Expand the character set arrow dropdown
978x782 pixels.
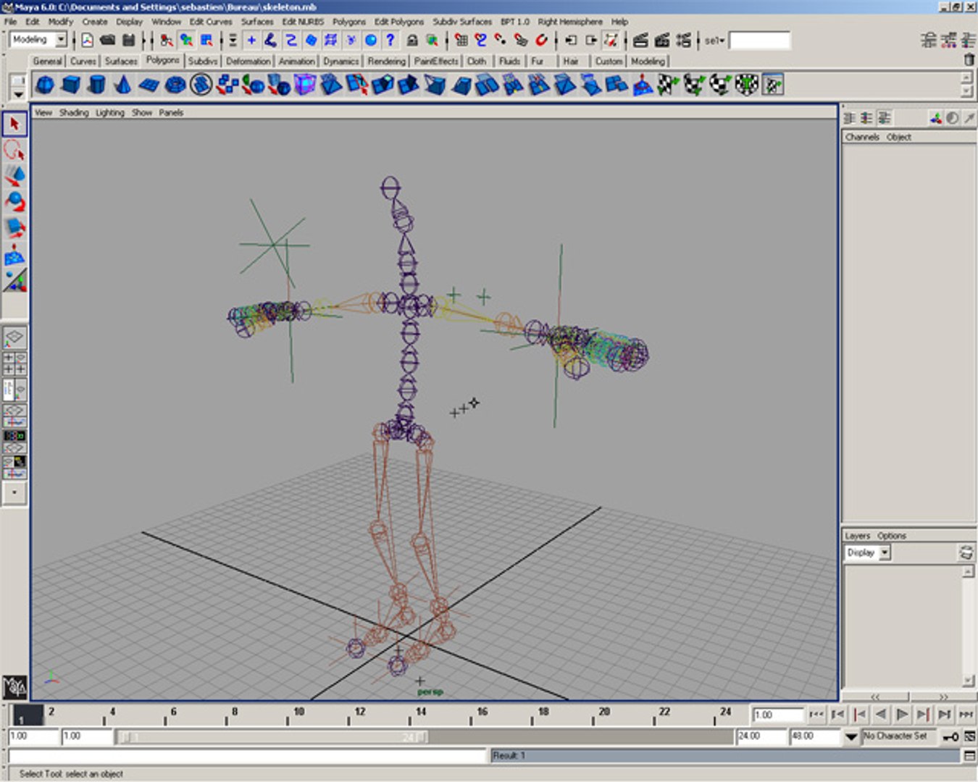tap(851, 736)
